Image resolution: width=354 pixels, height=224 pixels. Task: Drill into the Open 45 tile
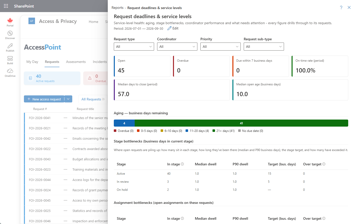[x=142, y=66]
